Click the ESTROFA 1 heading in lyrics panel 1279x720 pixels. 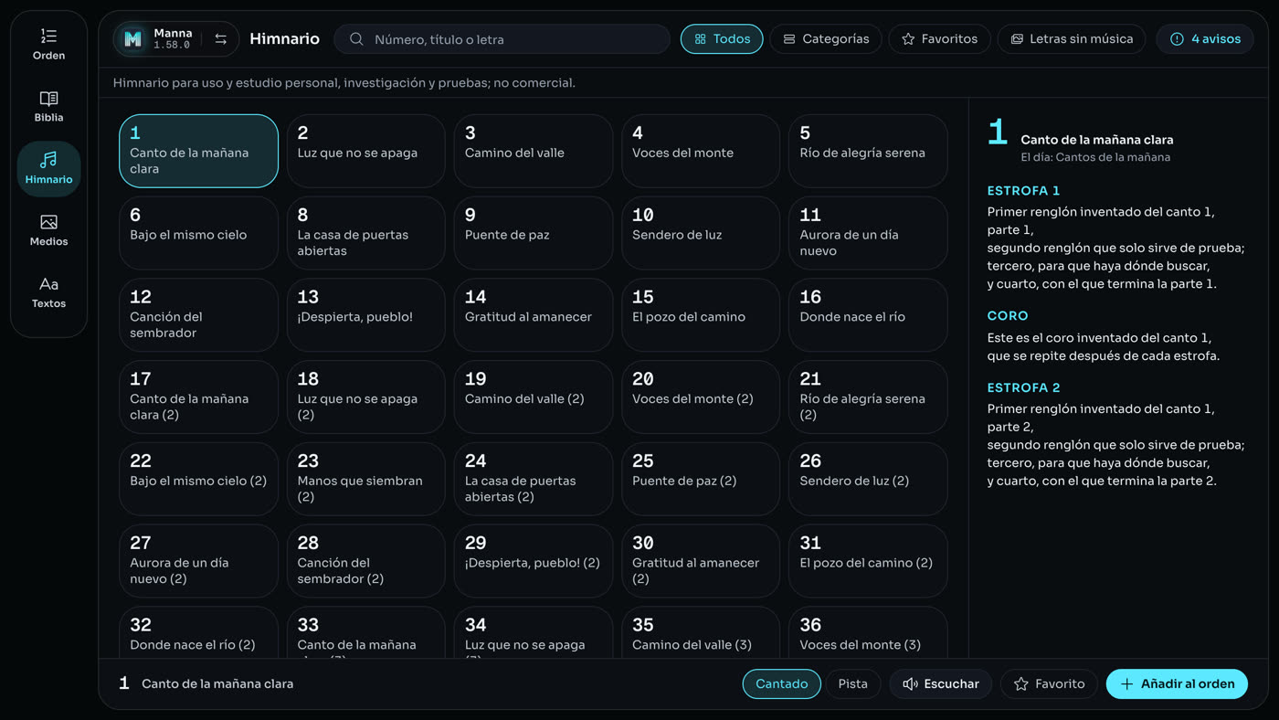coord(1023,191)
